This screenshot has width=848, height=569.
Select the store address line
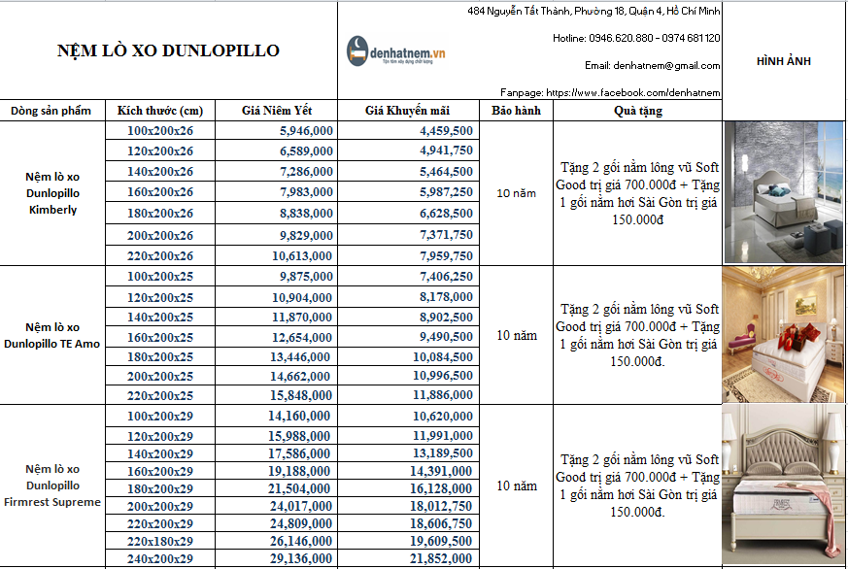[x=594, y=11]
